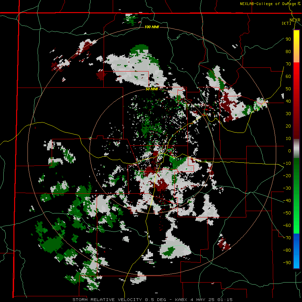Click the KABX station identifier in the caption
Image resolution: width=302 pixels, height=302 pixels.
click(181, 300)
